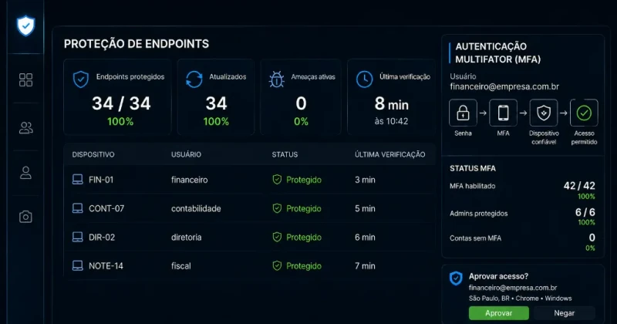Click the blue shield in Aprovar acesso prompt
The image size is (617, 324).
[456, 278]
